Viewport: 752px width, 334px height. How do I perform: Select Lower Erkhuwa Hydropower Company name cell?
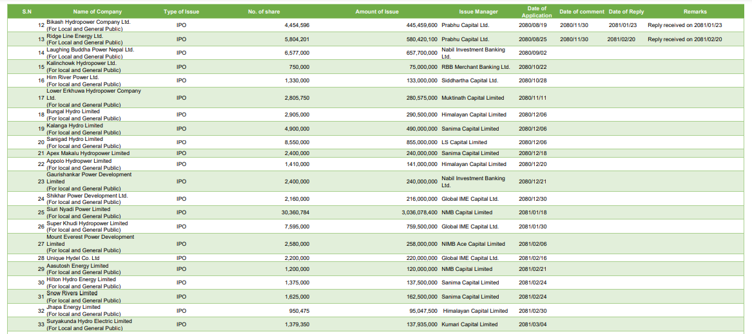click(x=94, y=98)
